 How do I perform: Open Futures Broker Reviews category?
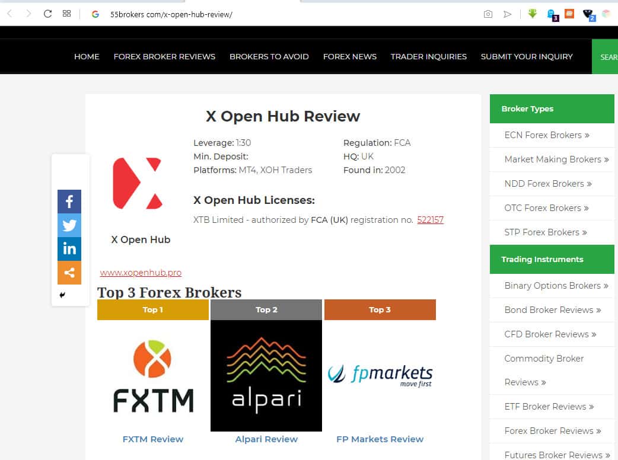coord(557,455)
